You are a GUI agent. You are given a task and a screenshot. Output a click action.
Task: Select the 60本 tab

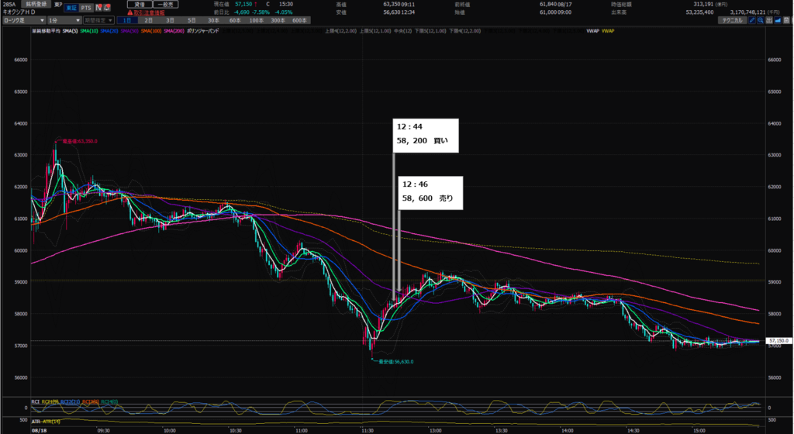point(235,20)
